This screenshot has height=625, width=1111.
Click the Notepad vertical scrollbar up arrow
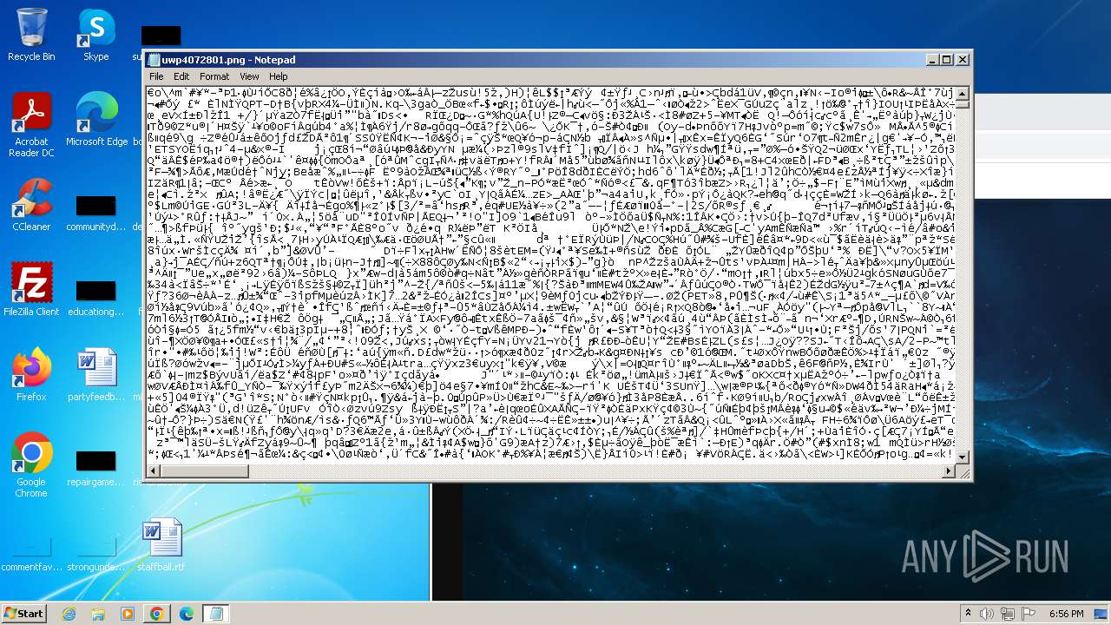(x=962, y=92)
